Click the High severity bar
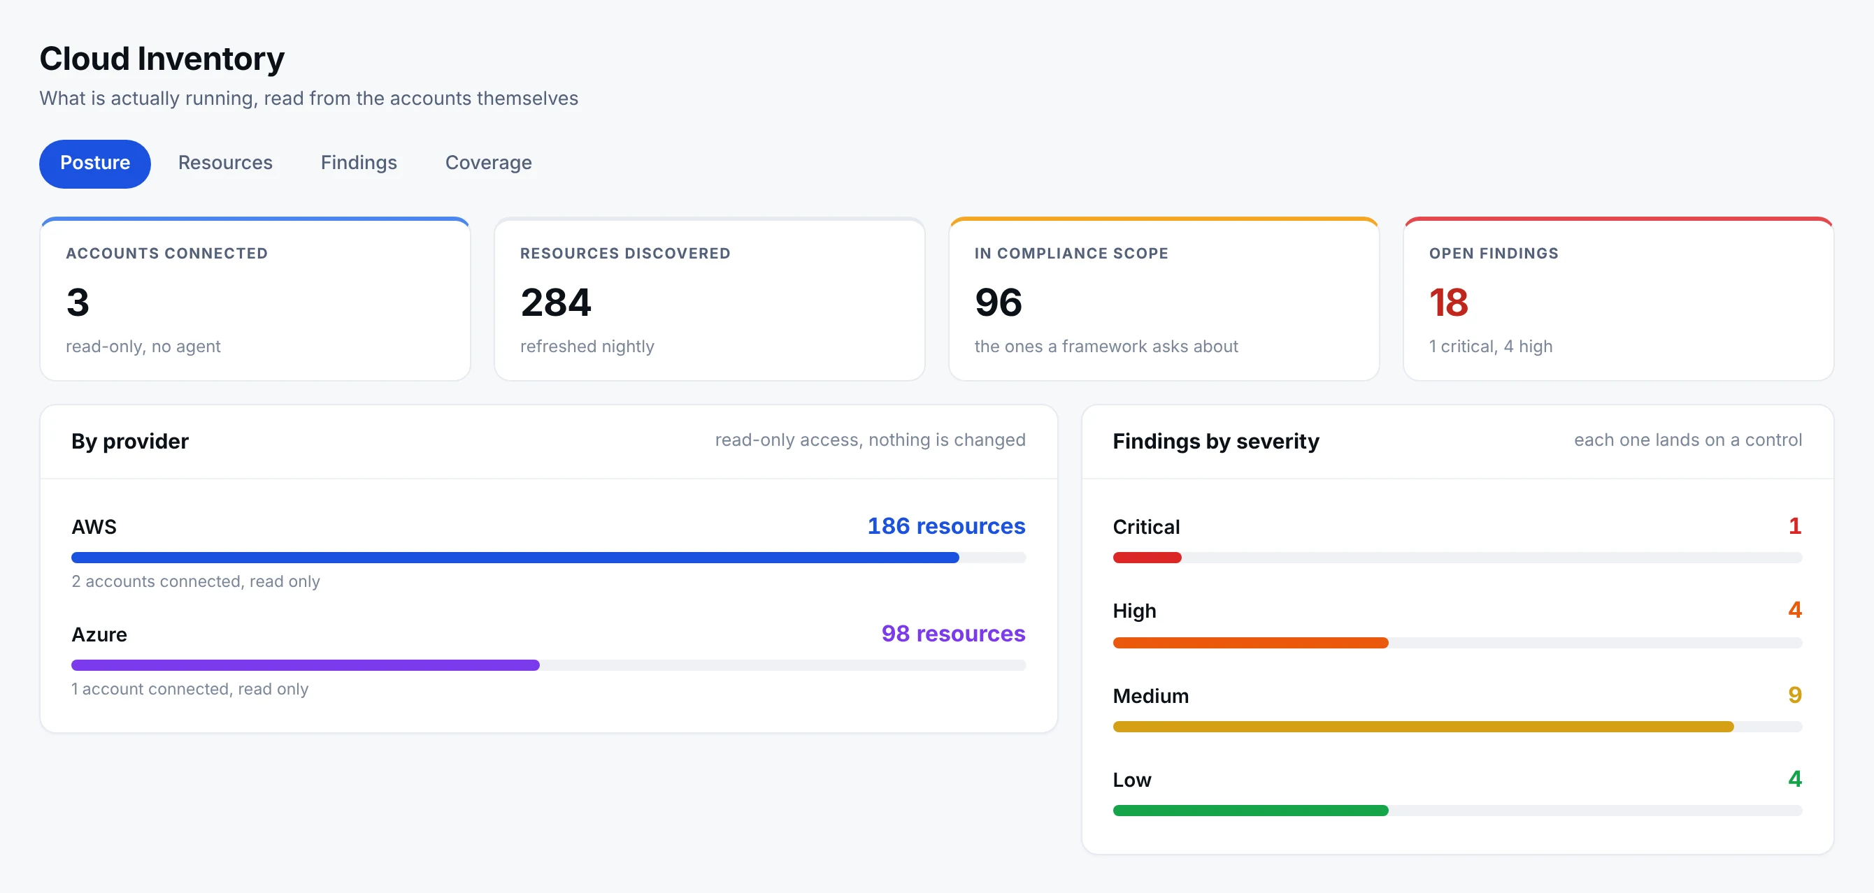 (1457, 643)
